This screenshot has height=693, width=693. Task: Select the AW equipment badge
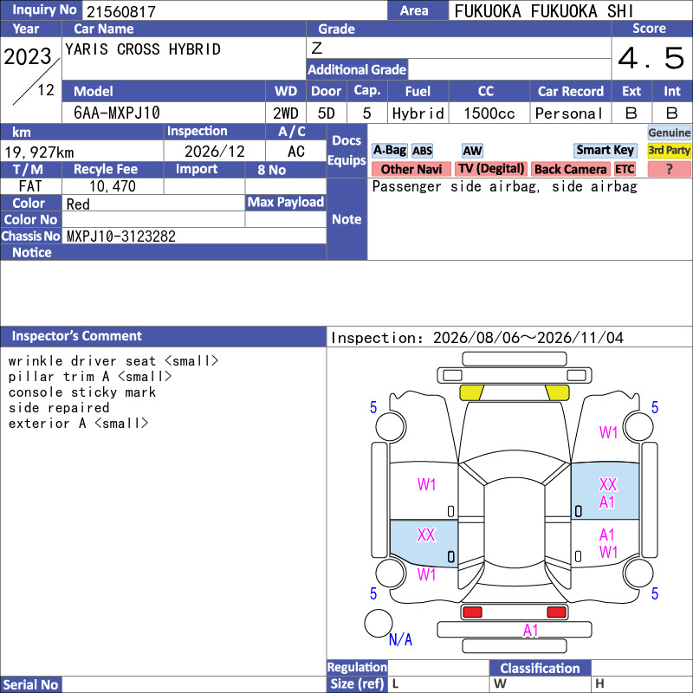472,151
